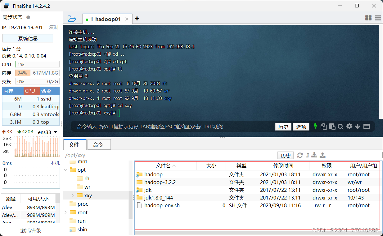The height and width of the screenshot is (236, 383).
Task: Expand the root folder tree node
Action: click(65, 212)
